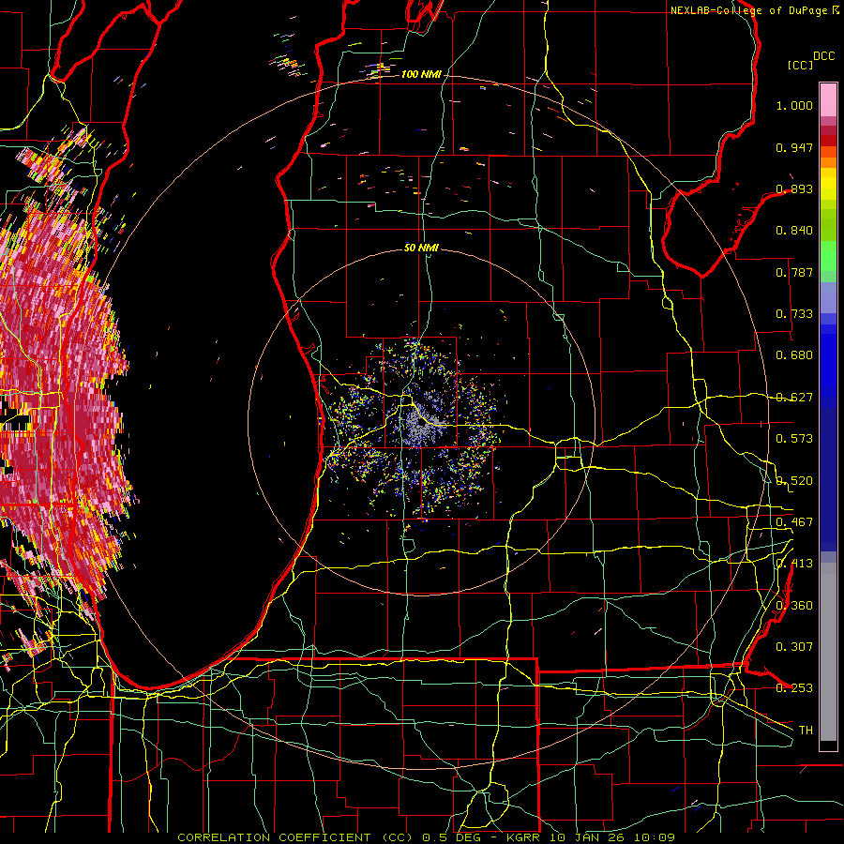This screenshot has height=844, width=844.
Task: Select the 0.360 scale label
Action: [x=794, y=606]
